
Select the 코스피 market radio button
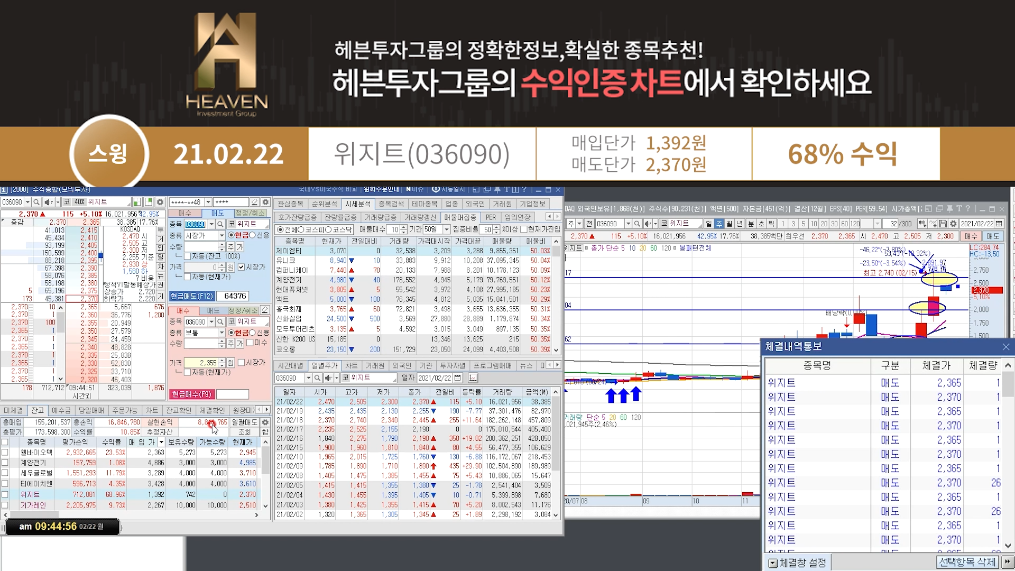point(301,229)
